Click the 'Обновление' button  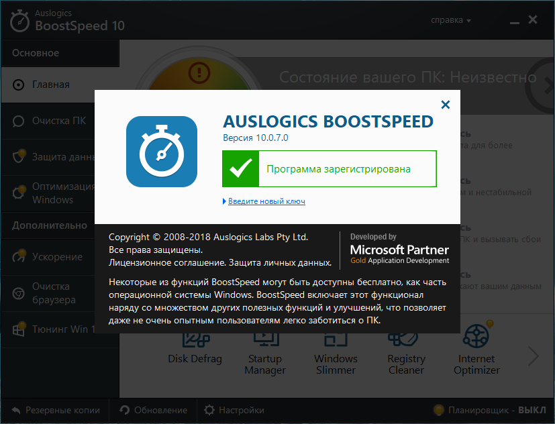(153, 410)
